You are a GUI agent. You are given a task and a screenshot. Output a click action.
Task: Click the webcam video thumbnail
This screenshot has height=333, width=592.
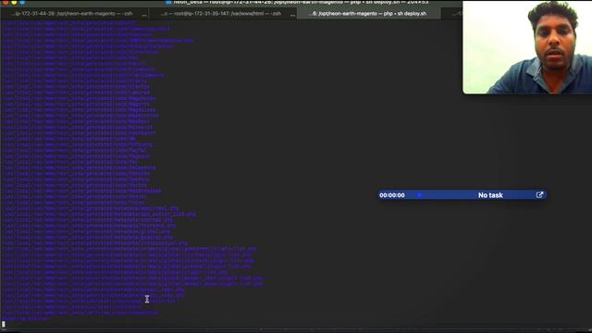pos(527,47)
